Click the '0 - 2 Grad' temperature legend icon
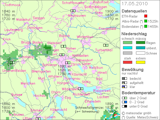The height and width of the screenshot is (120, 160). click(124, 102)
